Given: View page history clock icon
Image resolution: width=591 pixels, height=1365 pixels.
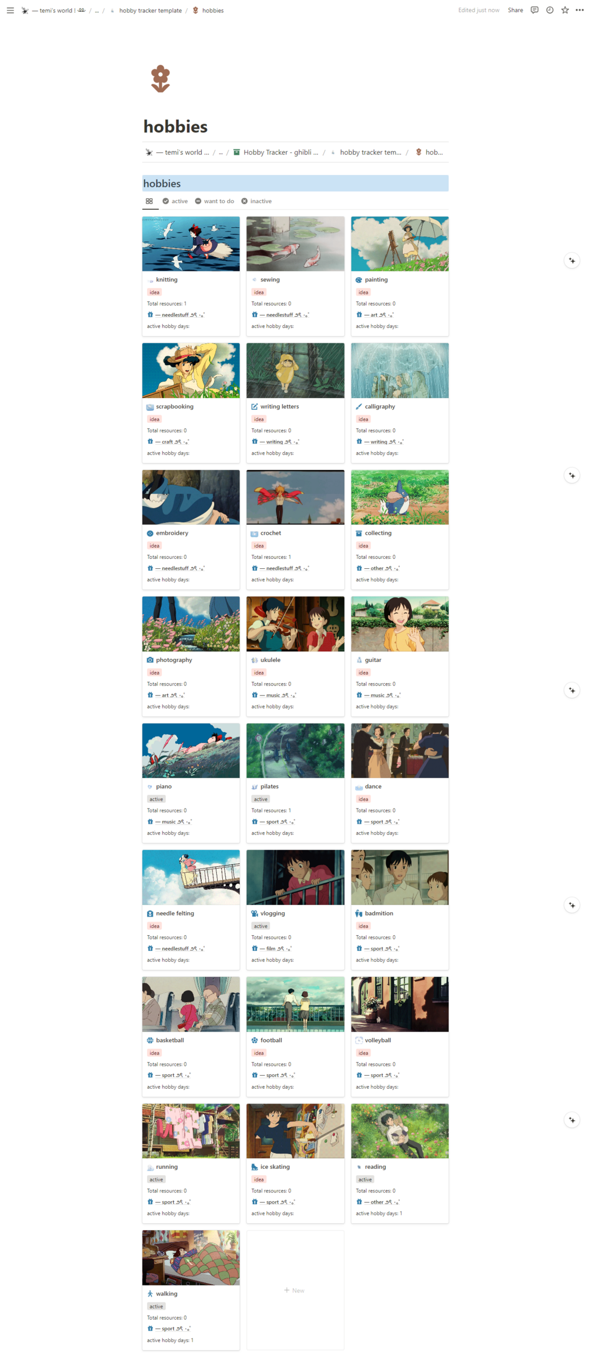Looking at the screenshot, I should tap(549, 10).
